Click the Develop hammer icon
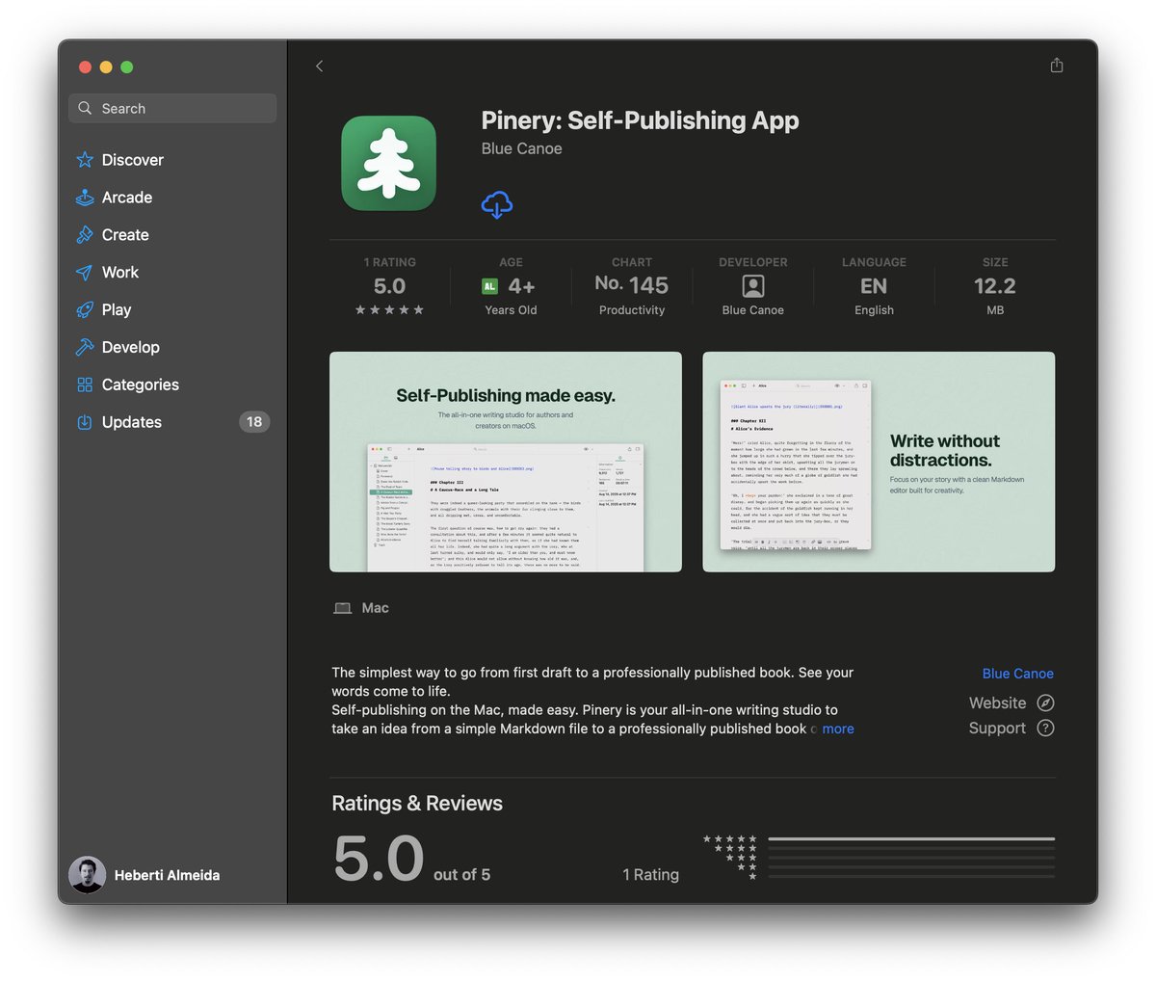The width and height of the screenshot is (1156, 981). pyautogui.click(x=85, y=347)
